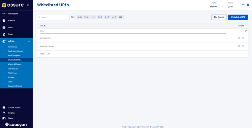Filter URLs by A-D

click(80, 17)
